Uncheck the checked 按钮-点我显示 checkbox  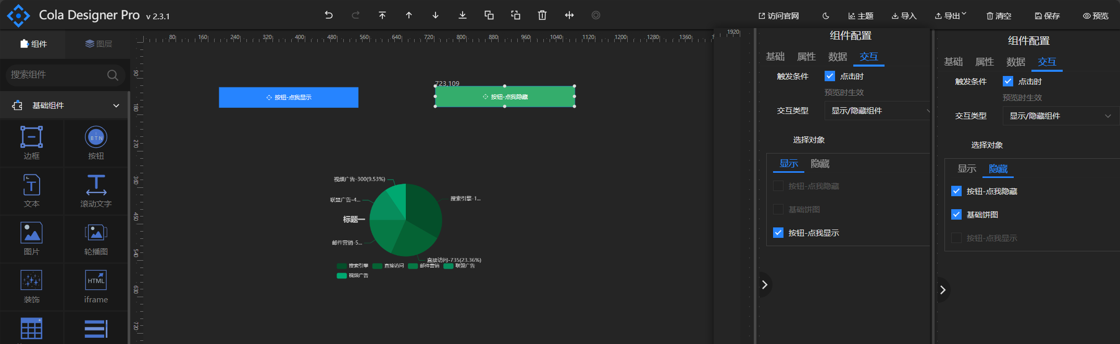point(778,233)
